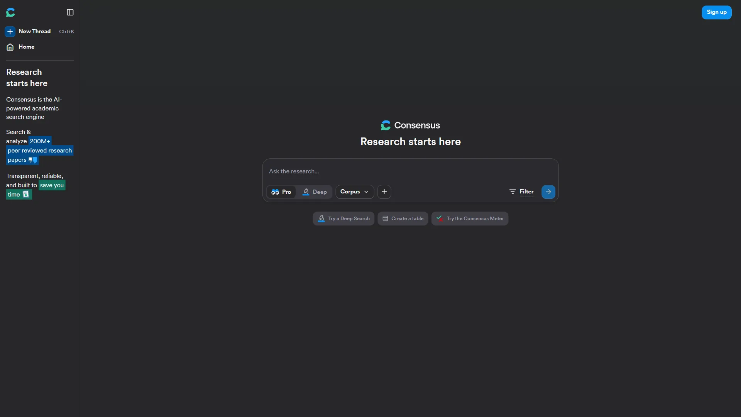
Task: Click the blue plus icon beside New Thread
Action: pyautogui.click(x=10, y=31)
